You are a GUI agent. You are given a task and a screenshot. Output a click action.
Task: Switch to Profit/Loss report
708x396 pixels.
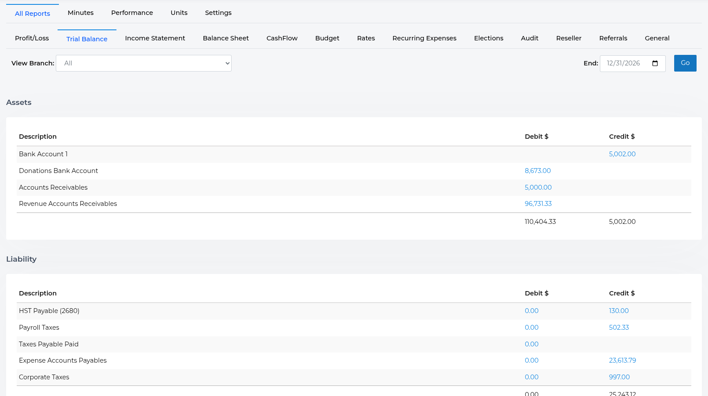[32, 38]
